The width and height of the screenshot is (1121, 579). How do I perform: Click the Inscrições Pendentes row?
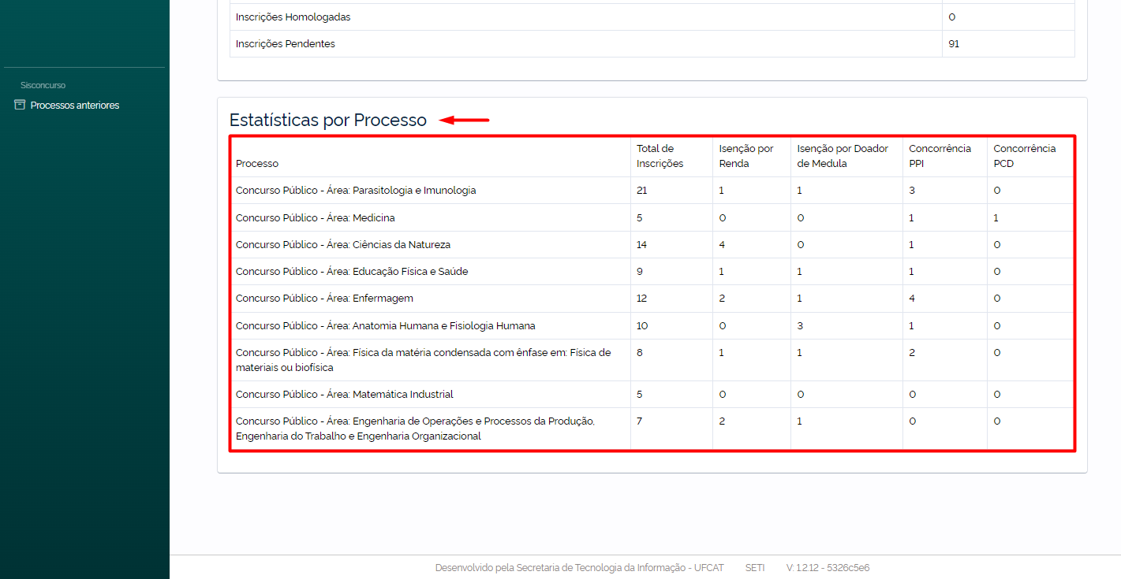pos(652,44)
